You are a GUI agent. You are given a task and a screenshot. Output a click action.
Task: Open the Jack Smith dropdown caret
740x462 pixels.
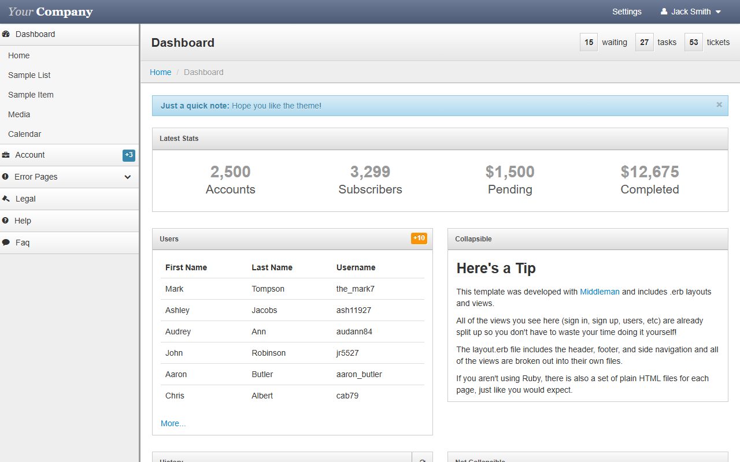point(718,12)
